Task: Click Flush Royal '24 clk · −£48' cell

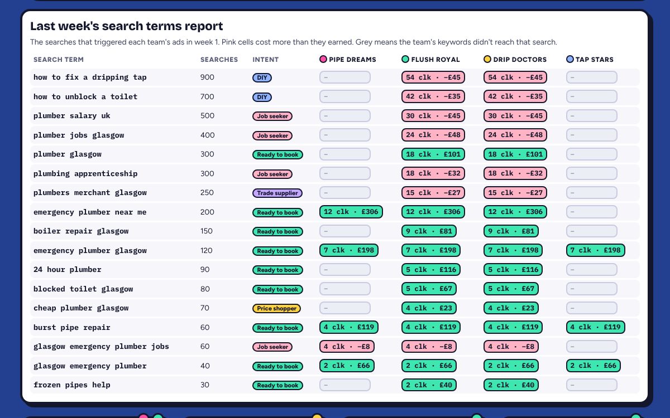Action: click(x=433, y=135)
